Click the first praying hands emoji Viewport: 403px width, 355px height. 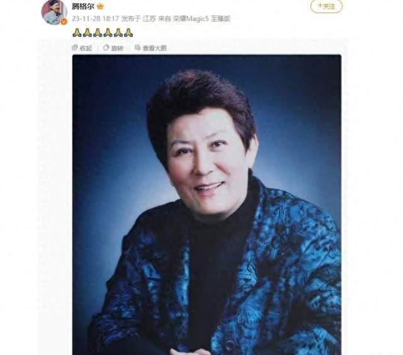pyautogui.click(x=77, y=33)
